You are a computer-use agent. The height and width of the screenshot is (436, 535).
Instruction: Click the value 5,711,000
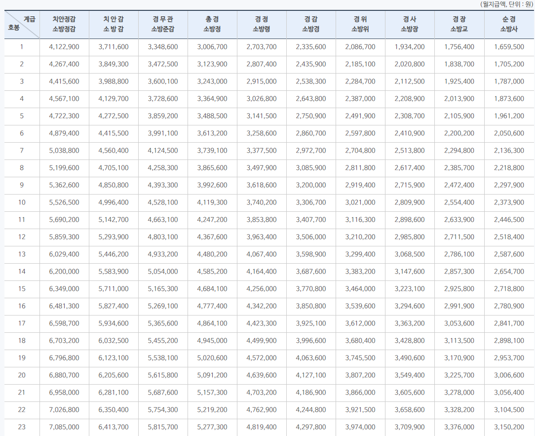pyautogui.click(x=114, y=289)
